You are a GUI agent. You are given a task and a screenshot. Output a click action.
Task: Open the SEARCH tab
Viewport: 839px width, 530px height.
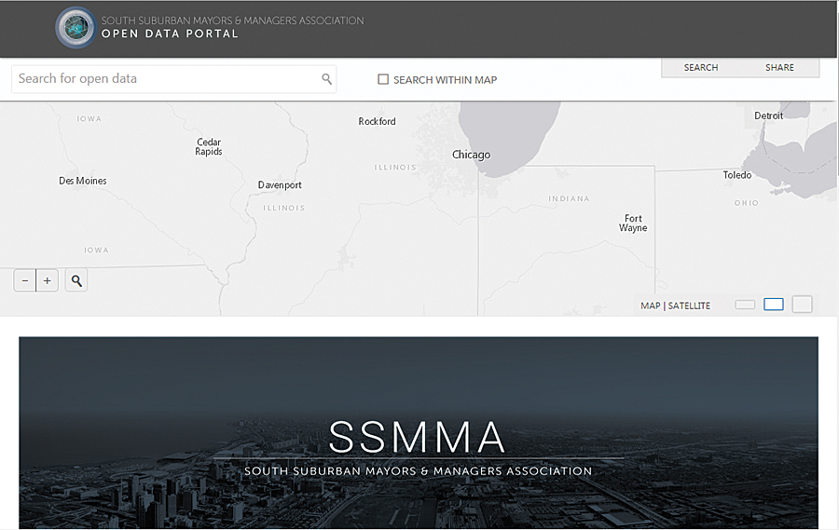701,67
